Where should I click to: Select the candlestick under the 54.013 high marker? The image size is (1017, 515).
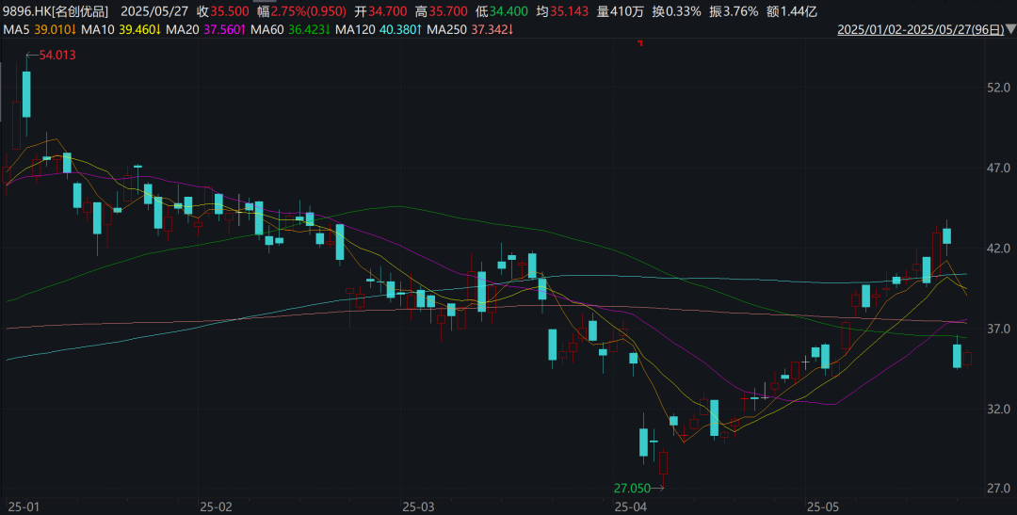point(26,94)
